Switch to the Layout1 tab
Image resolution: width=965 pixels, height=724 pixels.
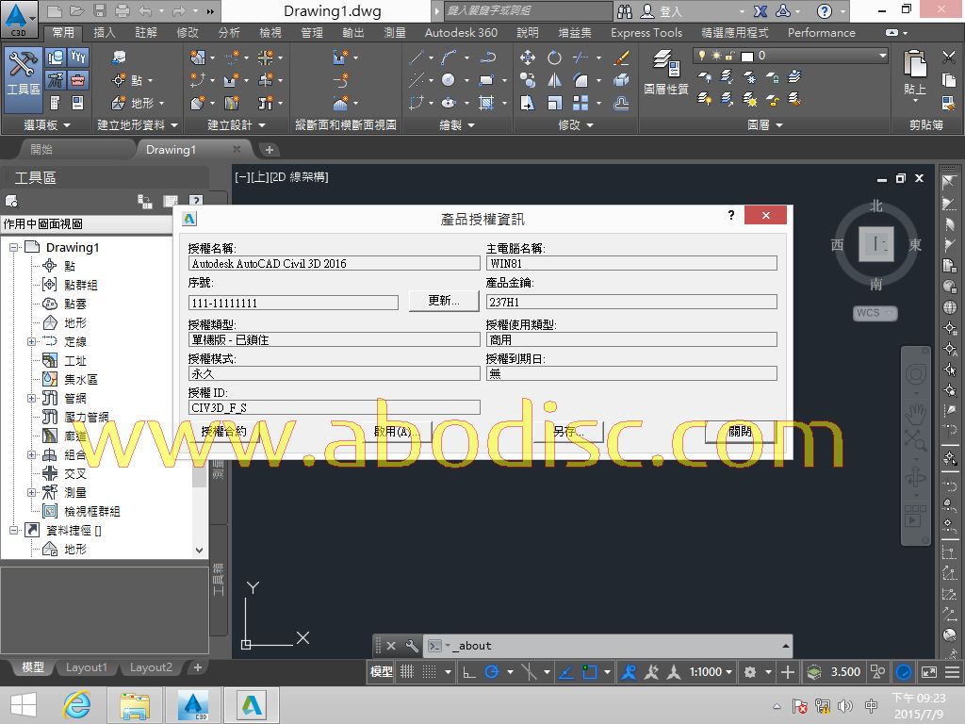click(x=86, y=667)
